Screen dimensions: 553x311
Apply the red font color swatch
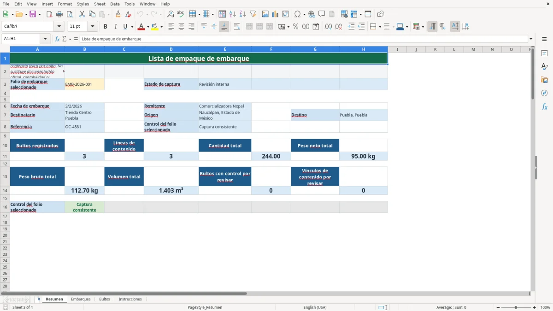(x=141, y=27)
